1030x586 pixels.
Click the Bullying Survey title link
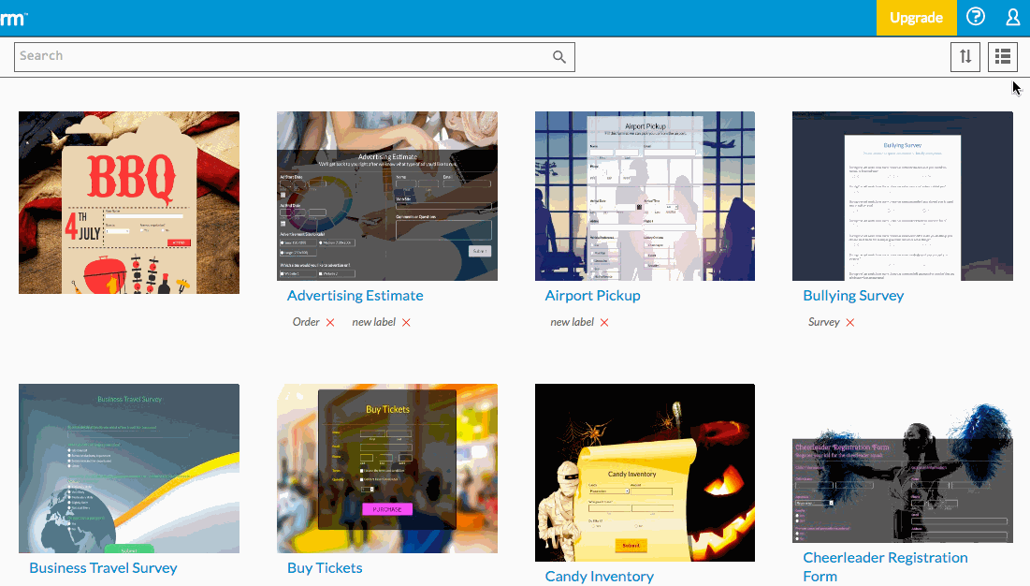[x=853, y=296]
